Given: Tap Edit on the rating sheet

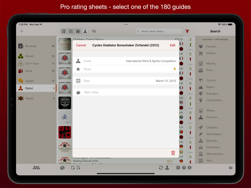Looking at the screenshot, I should pos(173,45).
